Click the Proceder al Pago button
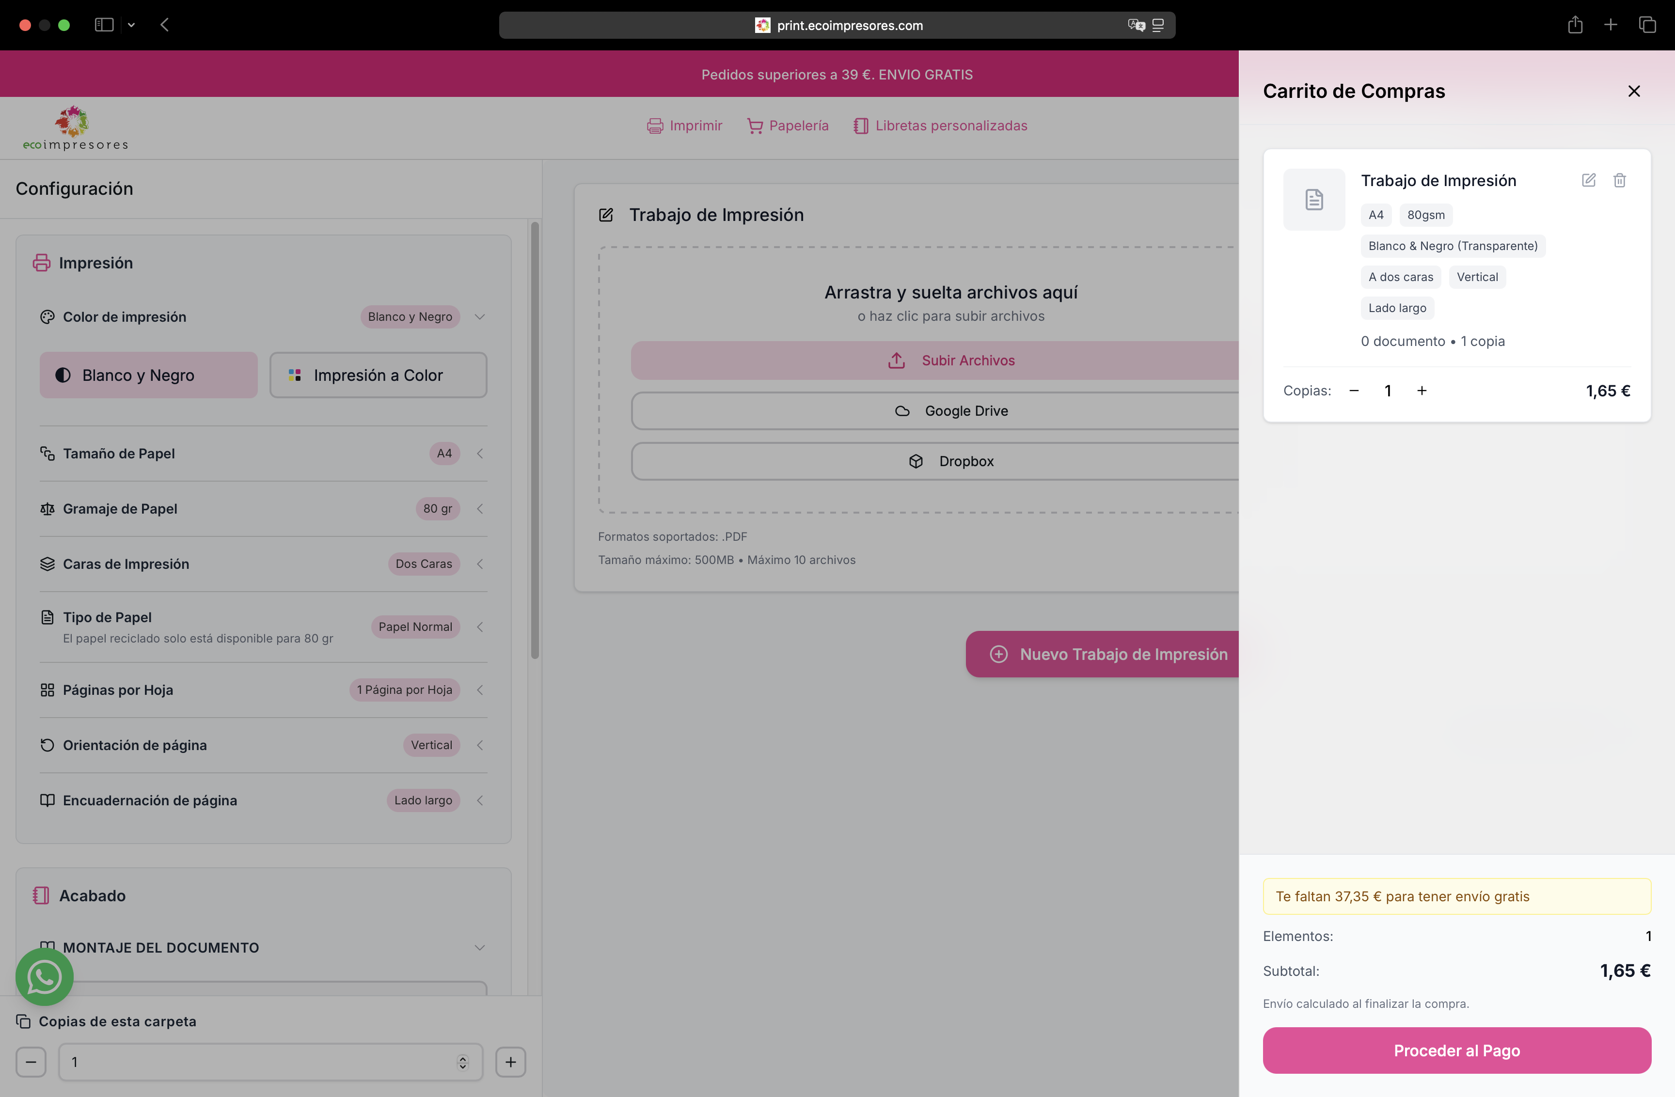 (1456, 1050)
